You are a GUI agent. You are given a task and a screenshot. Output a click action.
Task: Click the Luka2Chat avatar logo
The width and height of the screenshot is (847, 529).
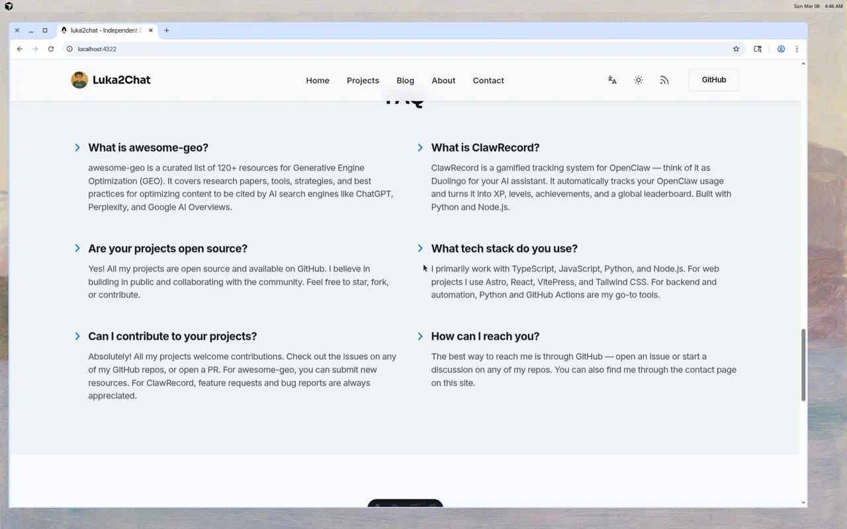pos(79,80)
